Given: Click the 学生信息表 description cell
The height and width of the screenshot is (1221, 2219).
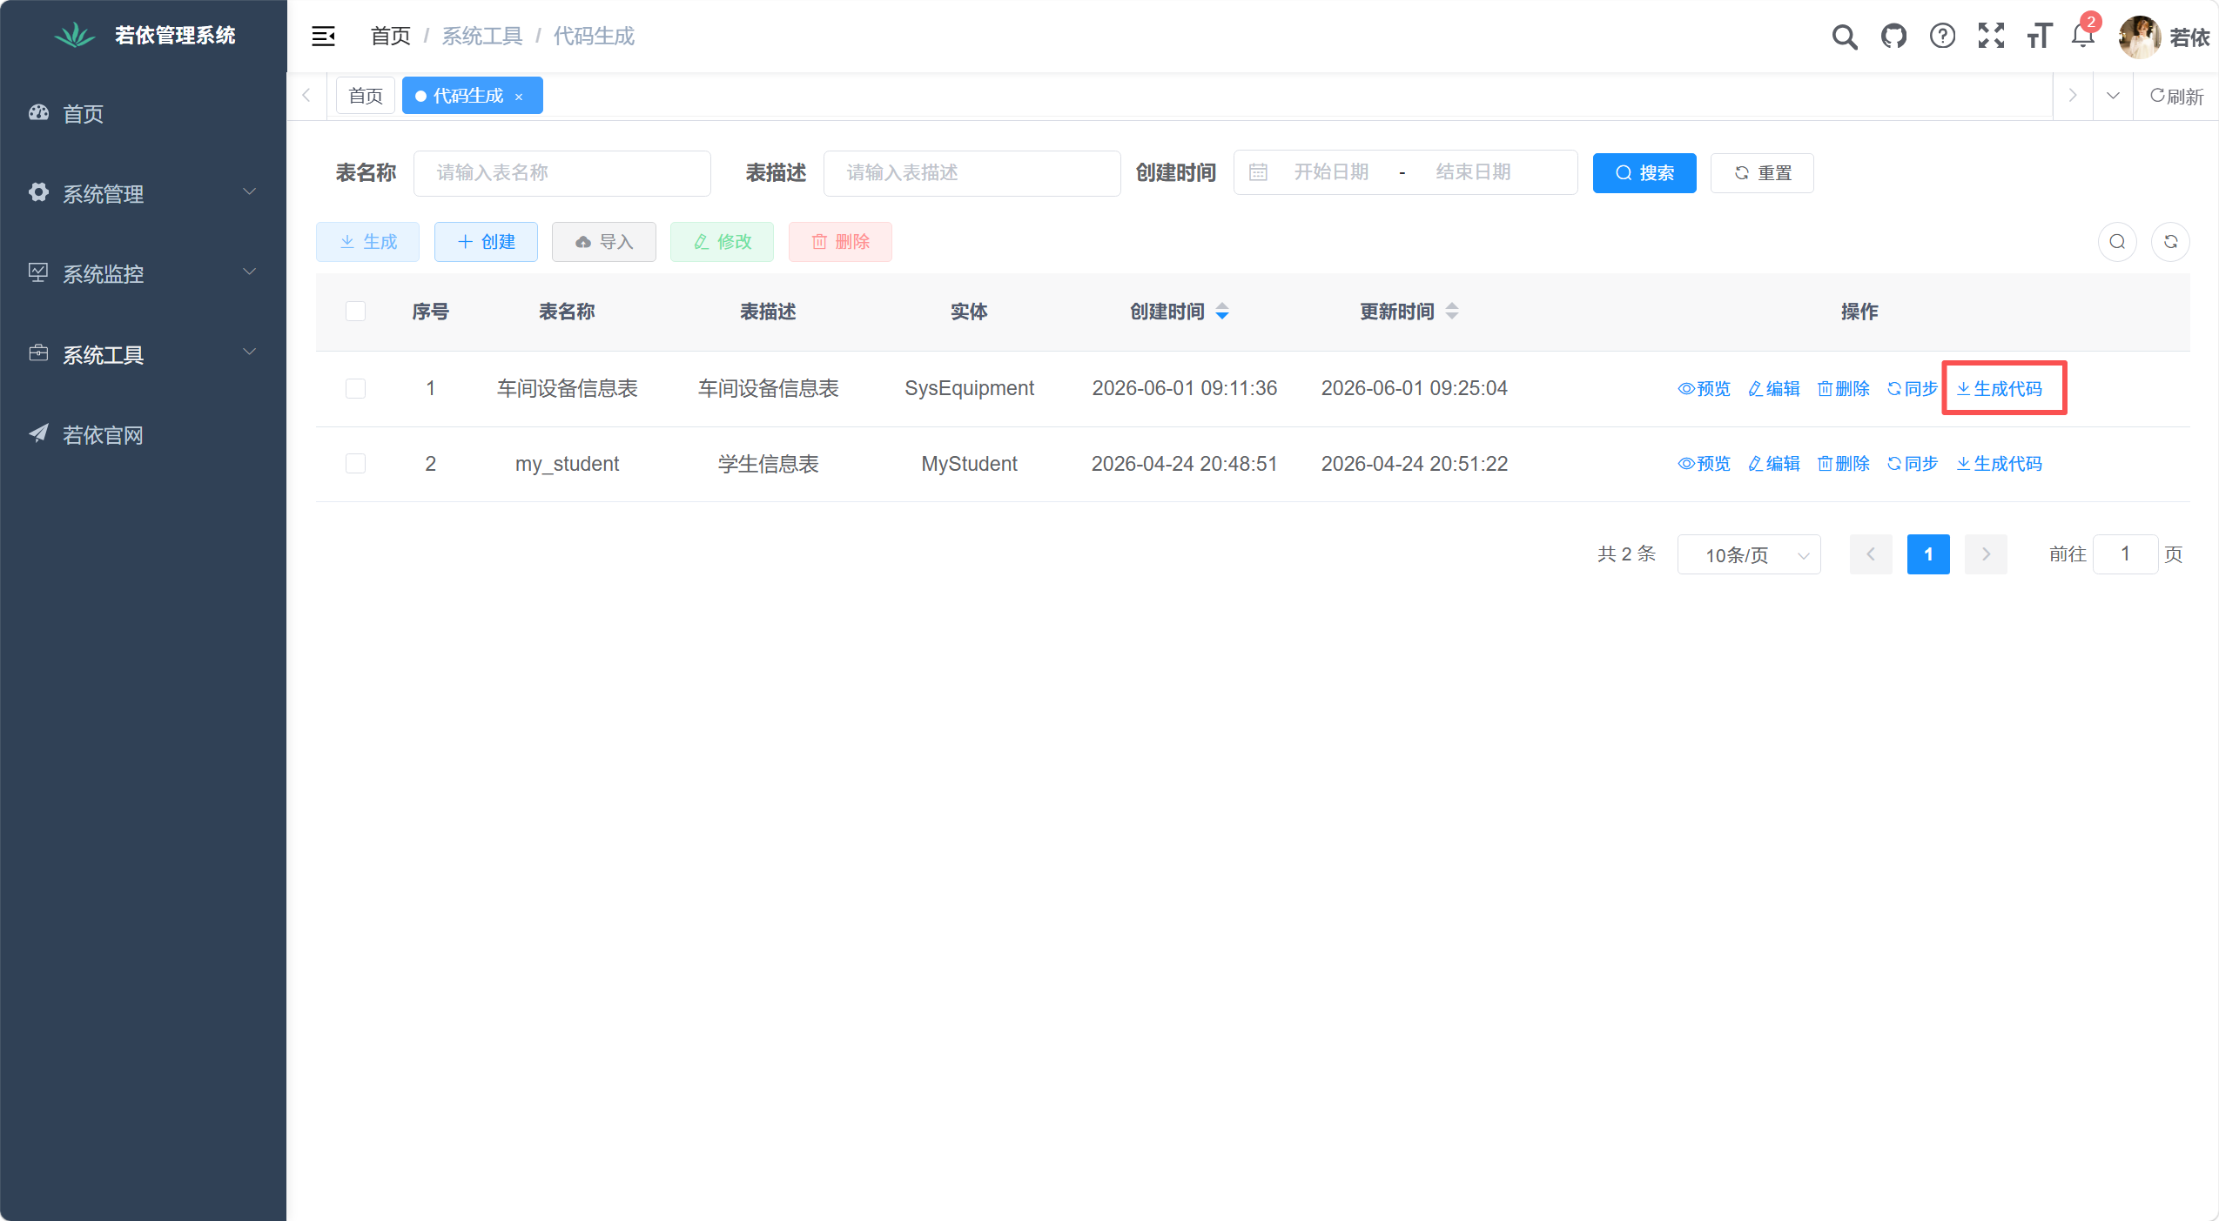Looking at the screenshot, I should pos(768,464).
